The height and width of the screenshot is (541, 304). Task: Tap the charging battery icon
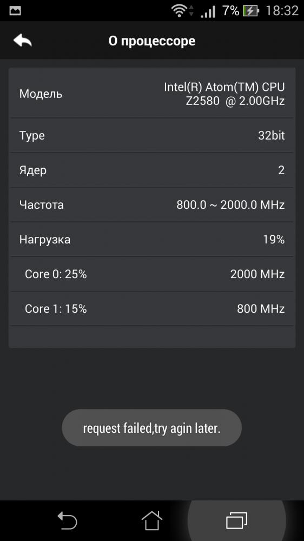[251, 11]
